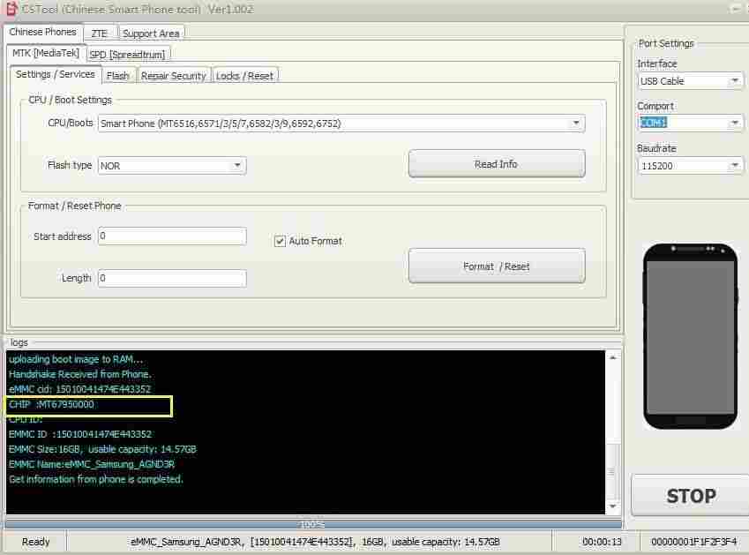Toggle the Auto Format checkbox
749x555 pixels.
(x=280, y=241)
